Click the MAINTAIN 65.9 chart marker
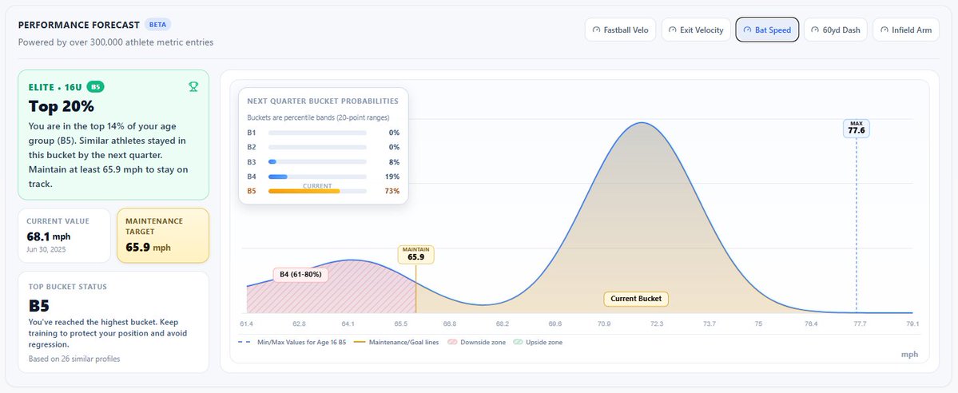 (x=416, y=254)
